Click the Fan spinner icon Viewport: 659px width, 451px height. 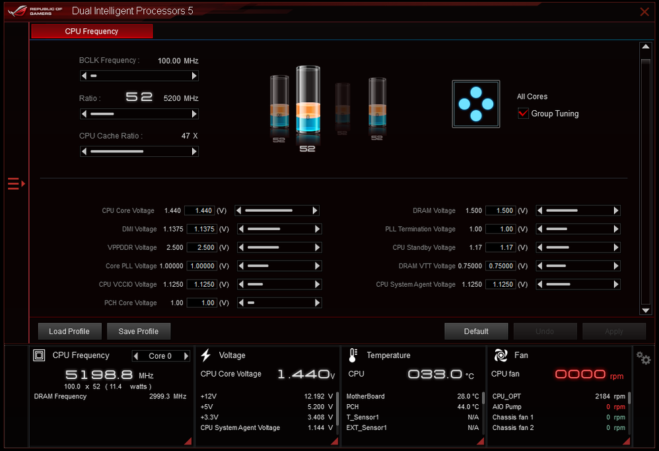(x=501, y=355)
